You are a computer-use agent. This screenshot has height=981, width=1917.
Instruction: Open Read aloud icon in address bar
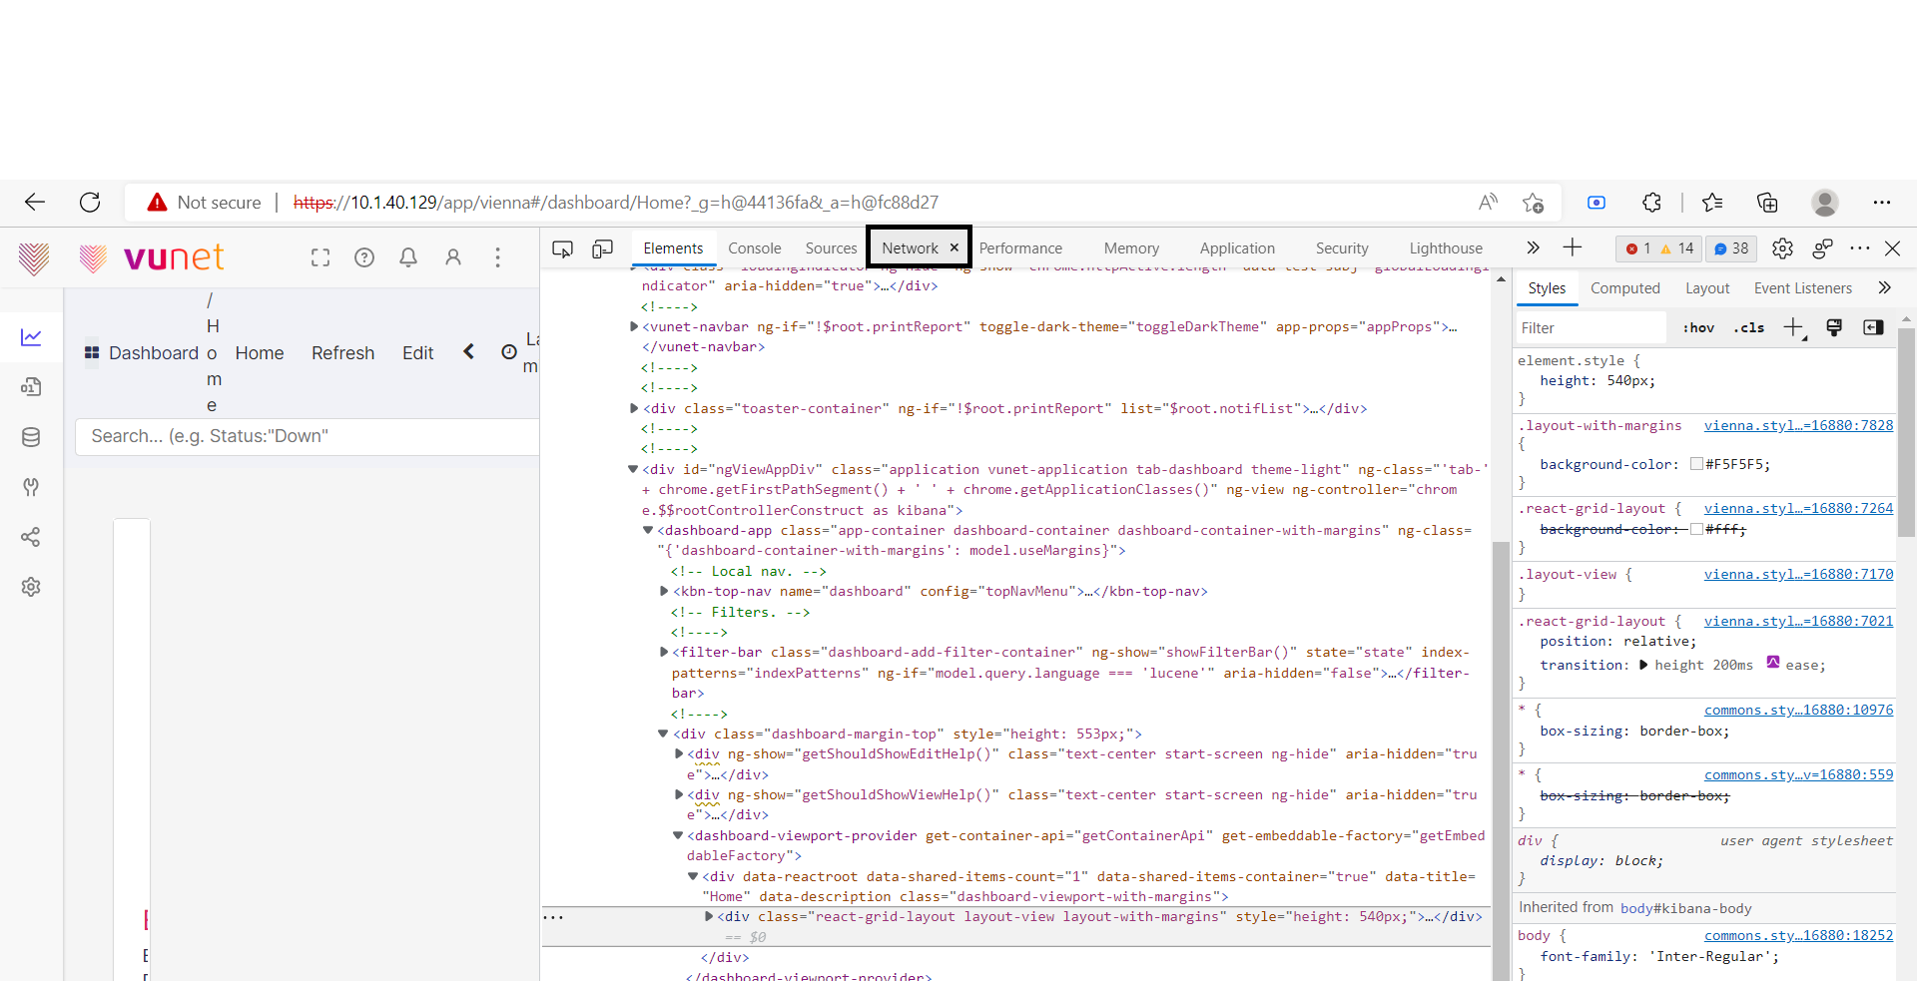(1488, 203)
